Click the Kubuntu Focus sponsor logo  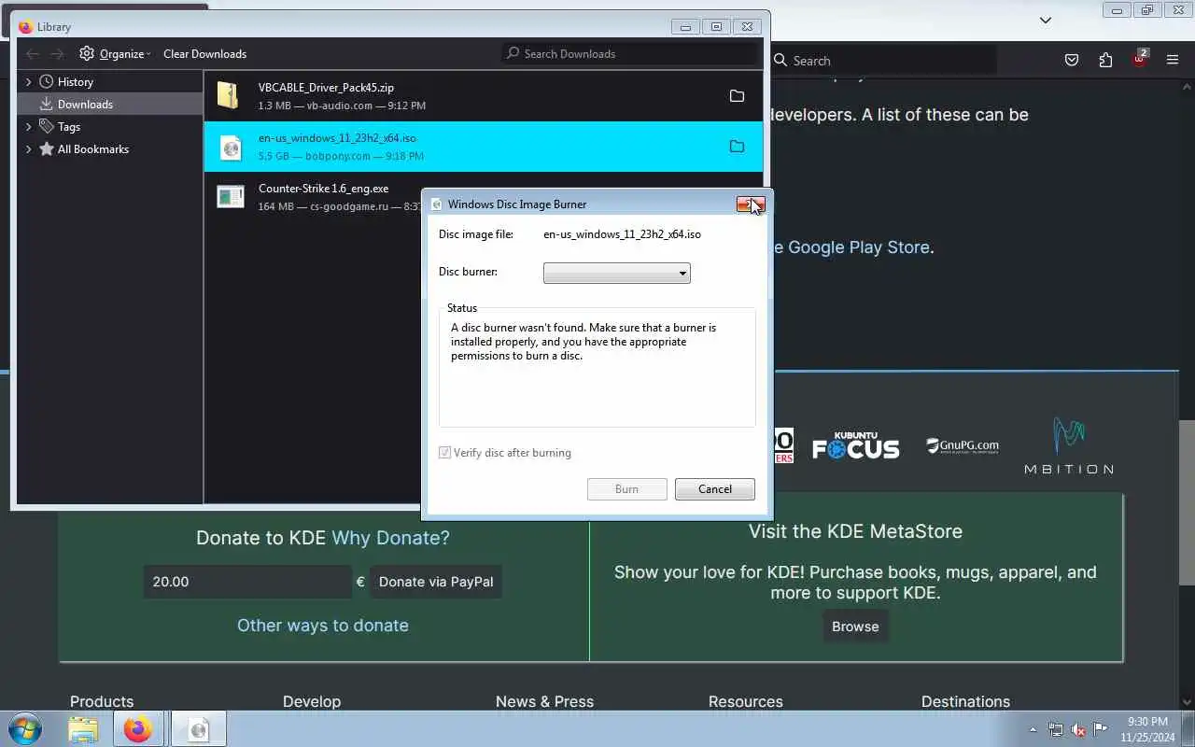coord(855,446)
